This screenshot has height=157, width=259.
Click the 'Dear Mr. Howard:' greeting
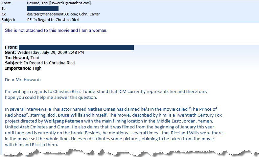(x=23, y=80)
